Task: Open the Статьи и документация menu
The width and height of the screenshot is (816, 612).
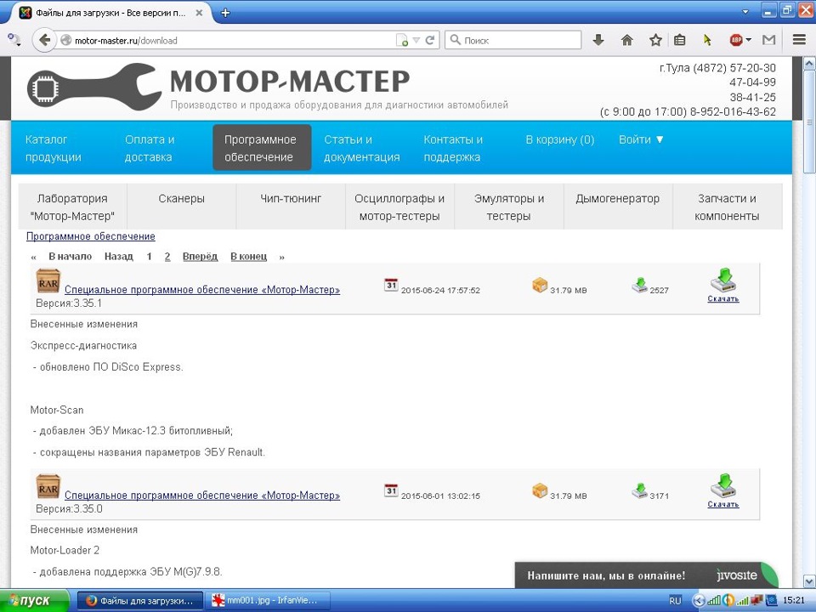Action: coord(362,148)
